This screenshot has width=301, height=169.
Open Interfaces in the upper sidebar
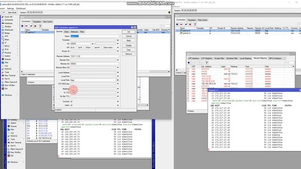pyautogui.click(x=8, y=23)
